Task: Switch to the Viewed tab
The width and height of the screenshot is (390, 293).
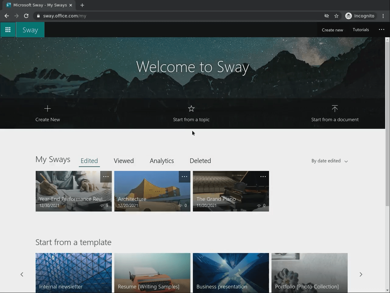Action: pyautogui.click(x=124, y=161)
